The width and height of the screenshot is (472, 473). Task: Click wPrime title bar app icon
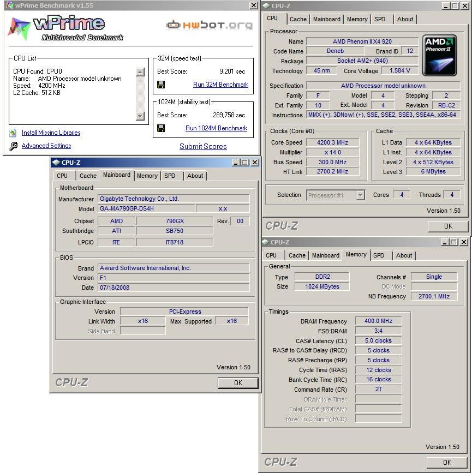pyautogui.click(x=10, y=5)
